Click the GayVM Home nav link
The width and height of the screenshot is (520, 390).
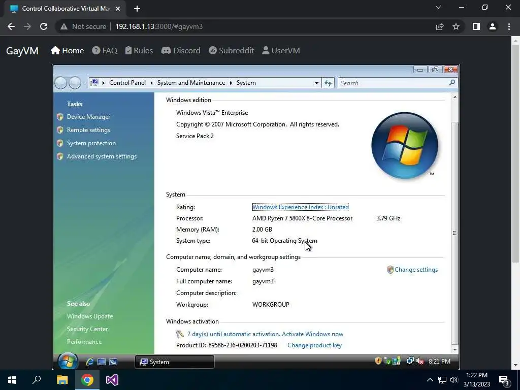pos(68,50)
